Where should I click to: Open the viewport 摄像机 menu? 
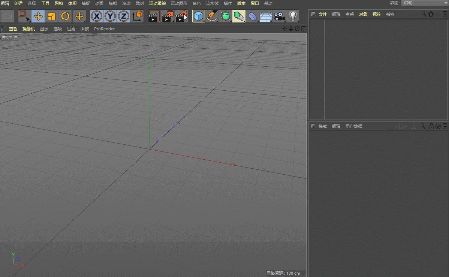click(x=28, y=28)
